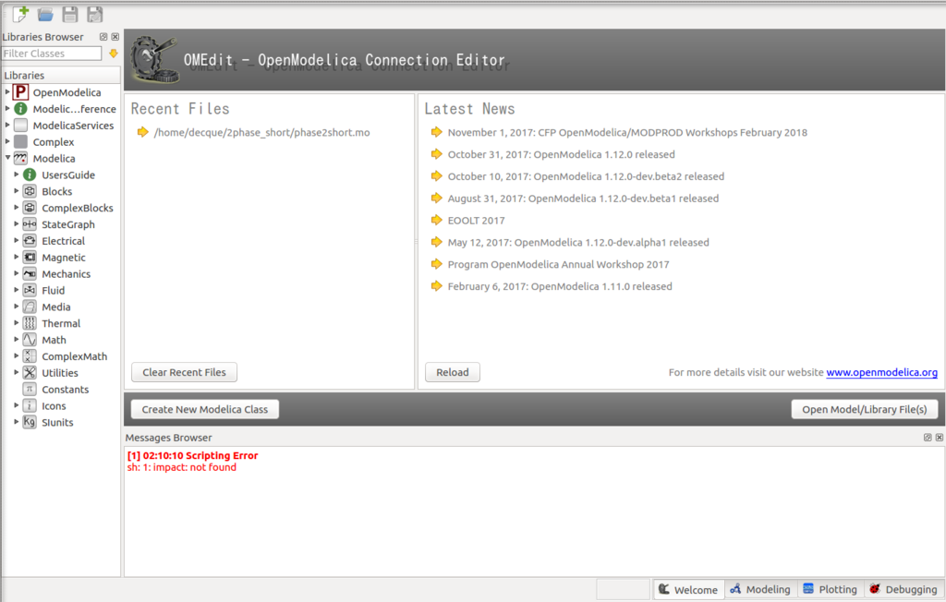Screen dimensions: 946x602
Task: Open recent file phase2short.mo
Action: [x=261, y=132]
